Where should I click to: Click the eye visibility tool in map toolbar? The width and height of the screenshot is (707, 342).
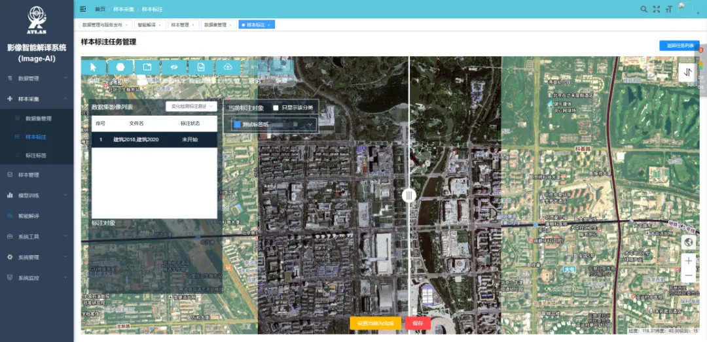point(174,67)
